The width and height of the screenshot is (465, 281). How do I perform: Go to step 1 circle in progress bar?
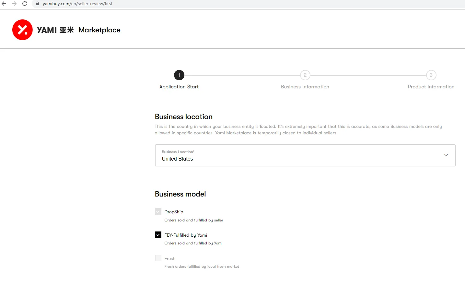coord(179,75)
